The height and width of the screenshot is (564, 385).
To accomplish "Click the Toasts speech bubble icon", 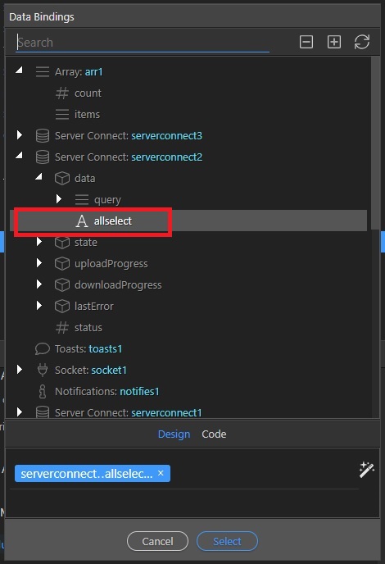I will coord(43,348).
